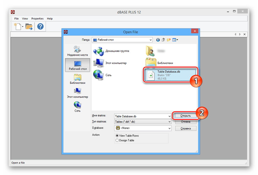Select the Table Database.db file
The image size is (258, 175).
(170, 75)
